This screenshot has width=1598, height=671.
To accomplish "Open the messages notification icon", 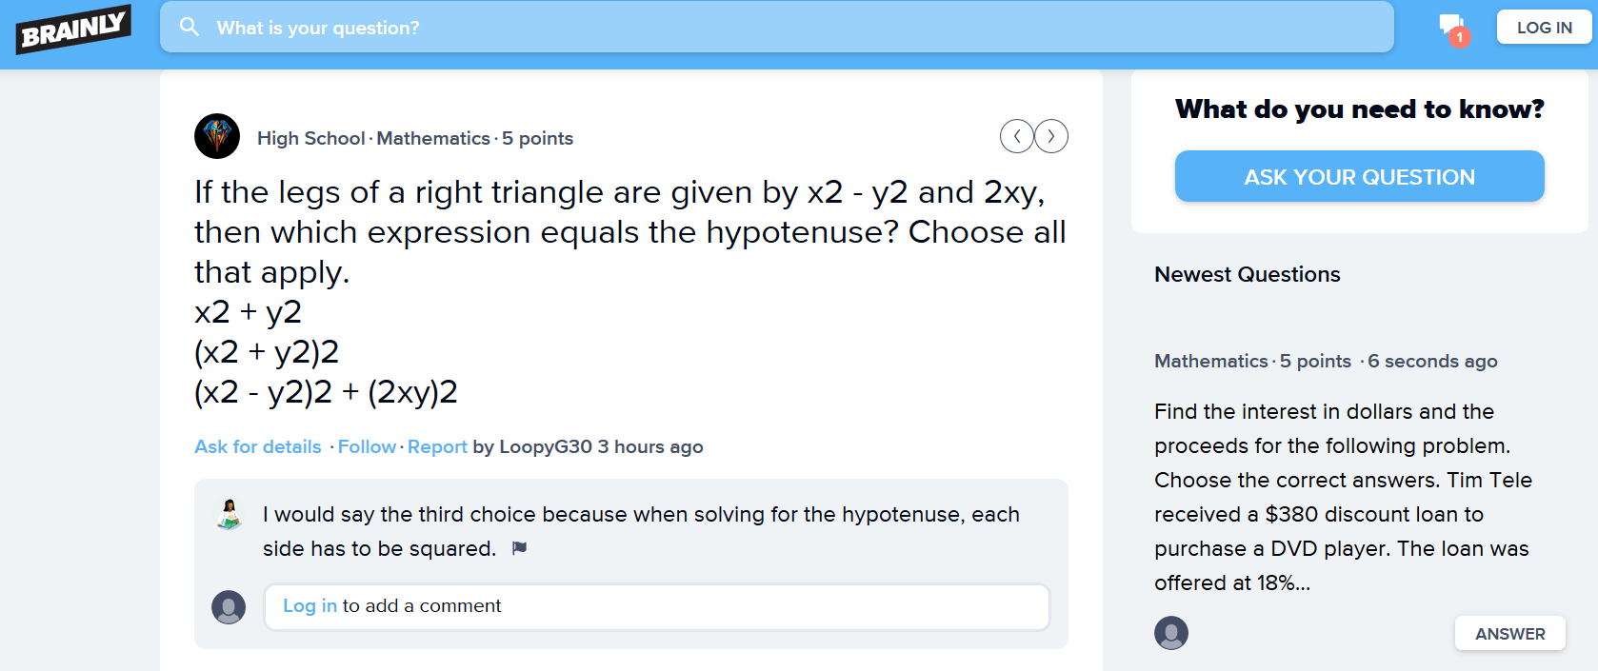I will point(1453,30).
